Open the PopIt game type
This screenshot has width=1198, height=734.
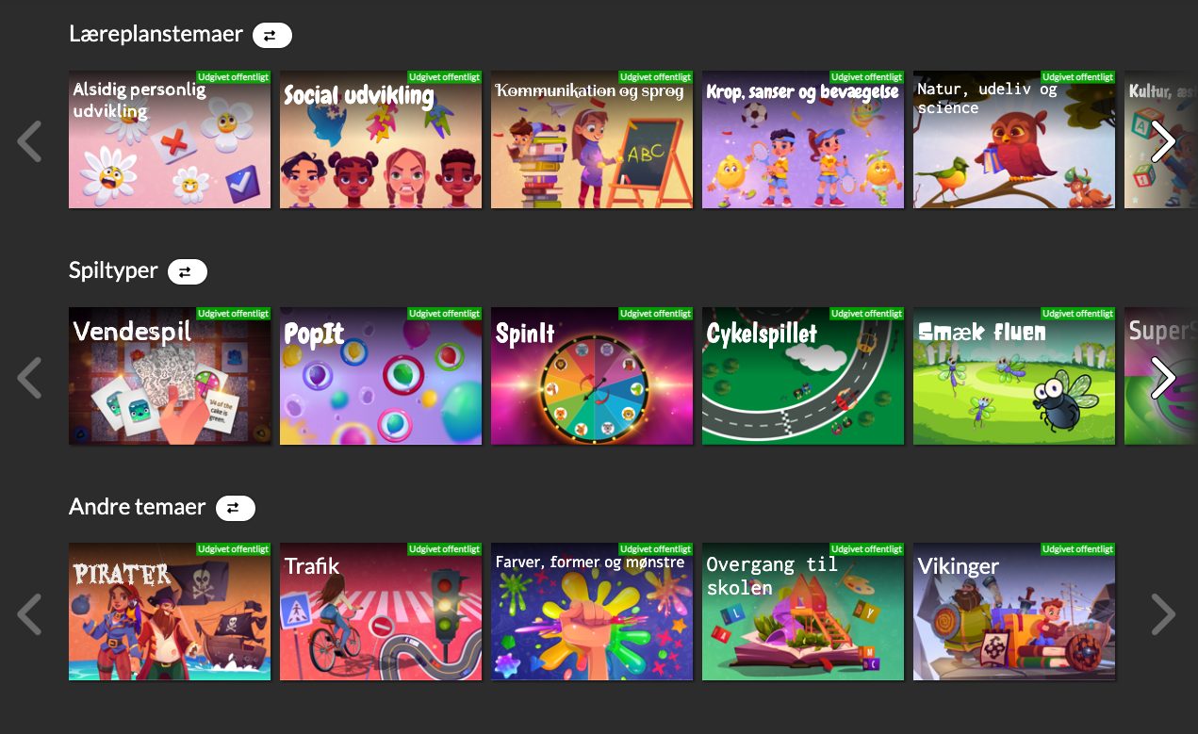[381, 376]
